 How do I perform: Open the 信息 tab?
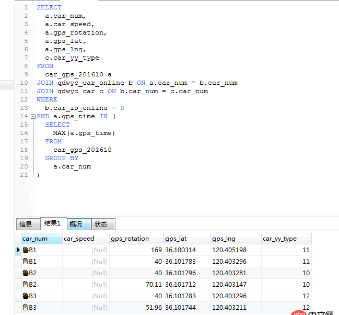[x=28, y=224]
